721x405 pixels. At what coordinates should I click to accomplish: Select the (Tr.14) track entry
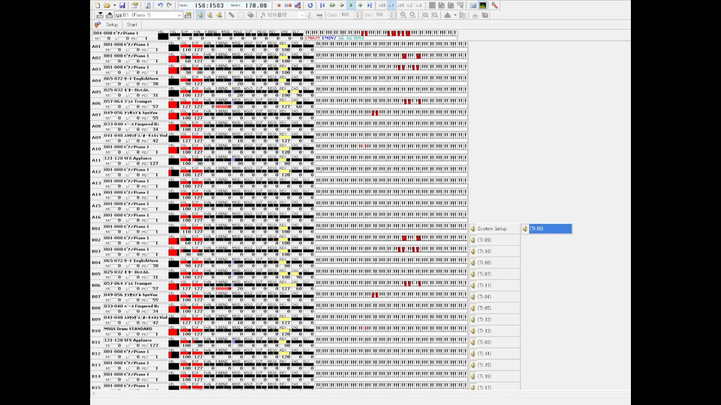[x=495, y=354]
